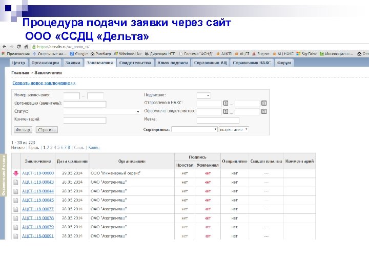
Task: Click document icon of row АЦСТ-118-00044
Action: pos(16,191)
